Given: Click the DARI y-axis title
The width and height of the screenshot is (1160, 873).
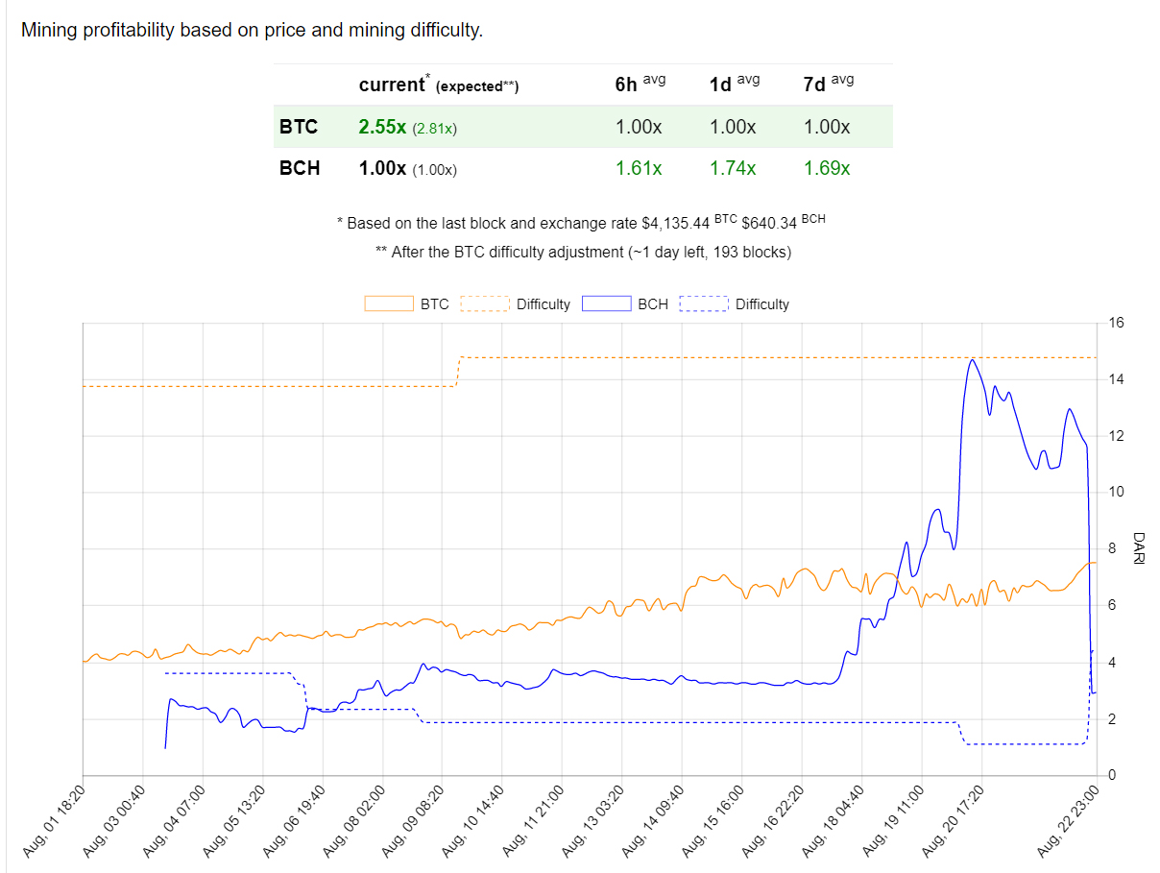Looking at the screenshot, I should coord(1137,548).
